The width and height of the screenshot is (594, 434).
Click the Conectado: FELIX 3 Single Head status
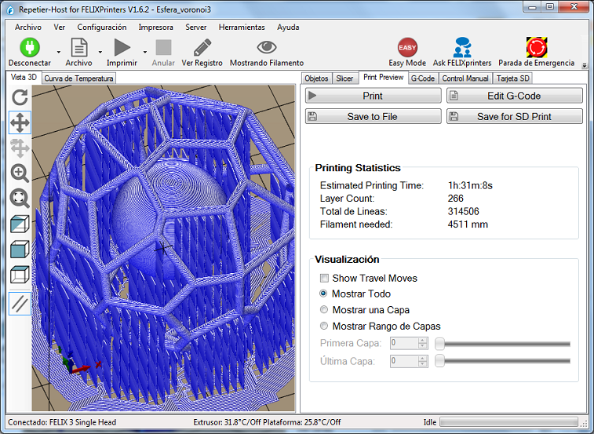[62, 422]
